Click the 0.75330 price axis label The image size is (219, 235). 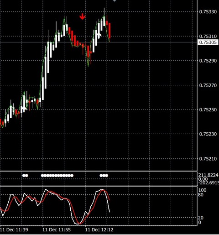point(208,12)
